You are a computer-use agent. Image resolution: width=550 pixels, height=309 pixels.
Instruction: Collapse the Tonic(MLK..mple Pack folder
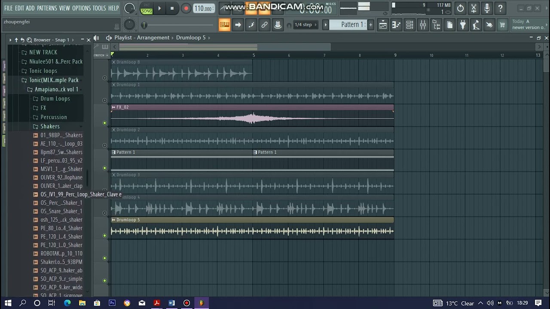pyautogui.click(x=54, y=80)
